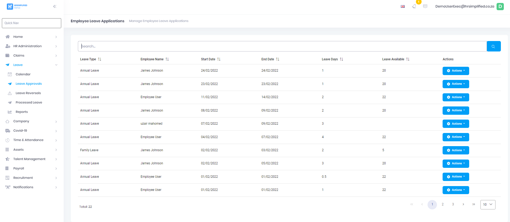Click the Search text field
This screenshot has height=222, width=510.
coord(282,46)
